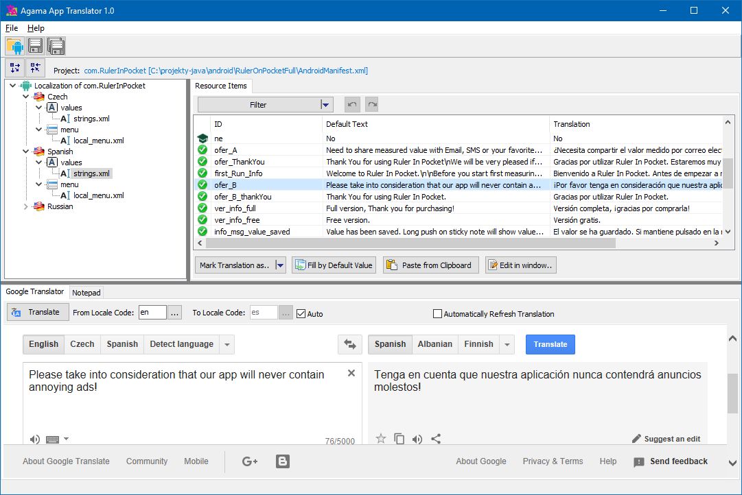Copy the translated text with copy icon
Viewport: 742px width, 495px height.
click(399, 439)
